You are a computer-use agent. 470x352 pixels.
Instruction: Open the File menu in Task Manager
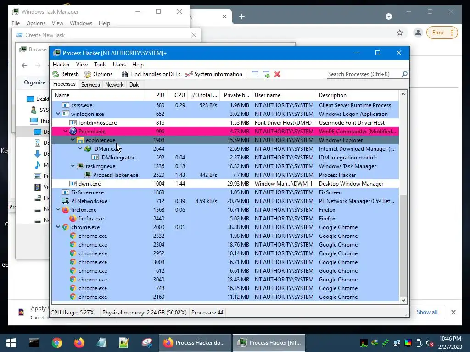pyautogui.click(x=16, y=23)
